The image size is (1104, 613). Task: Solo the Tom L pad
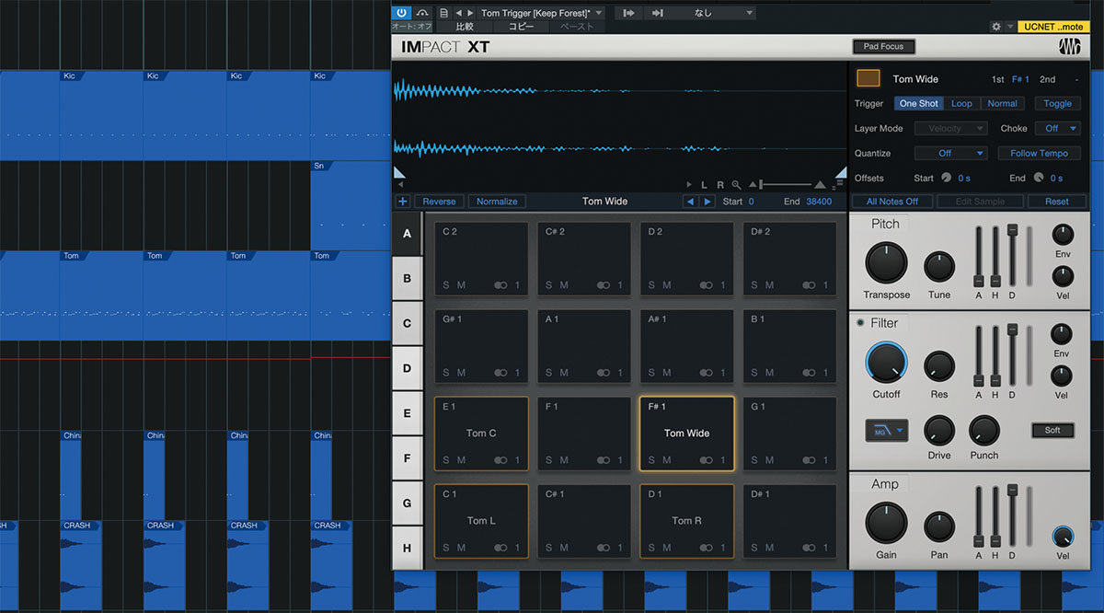446,548
